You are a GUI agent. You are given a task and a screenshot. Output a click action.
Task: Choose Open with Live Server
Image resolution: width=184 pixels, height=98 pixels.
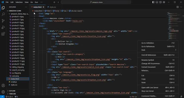(x=158, y=88)
